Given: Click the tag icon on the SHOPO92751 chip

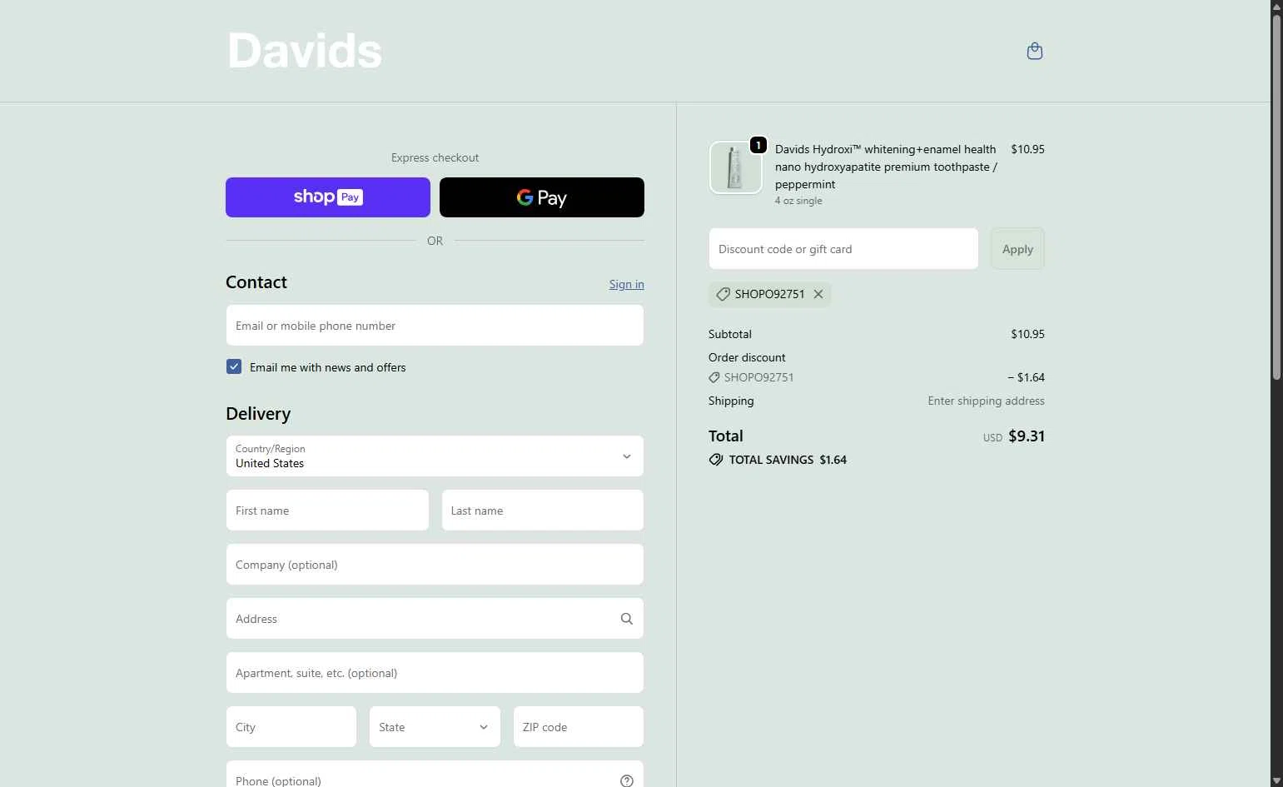Looking at the screenshot, I should tap(723, 294).
